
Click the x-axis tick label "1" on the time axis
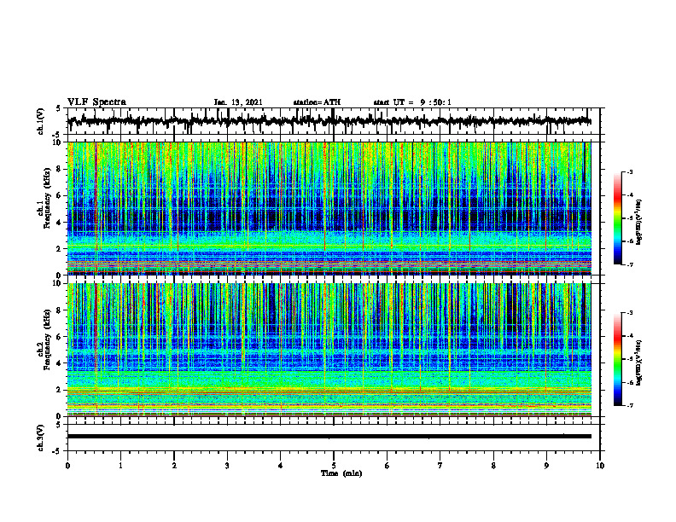click(120, 466)
